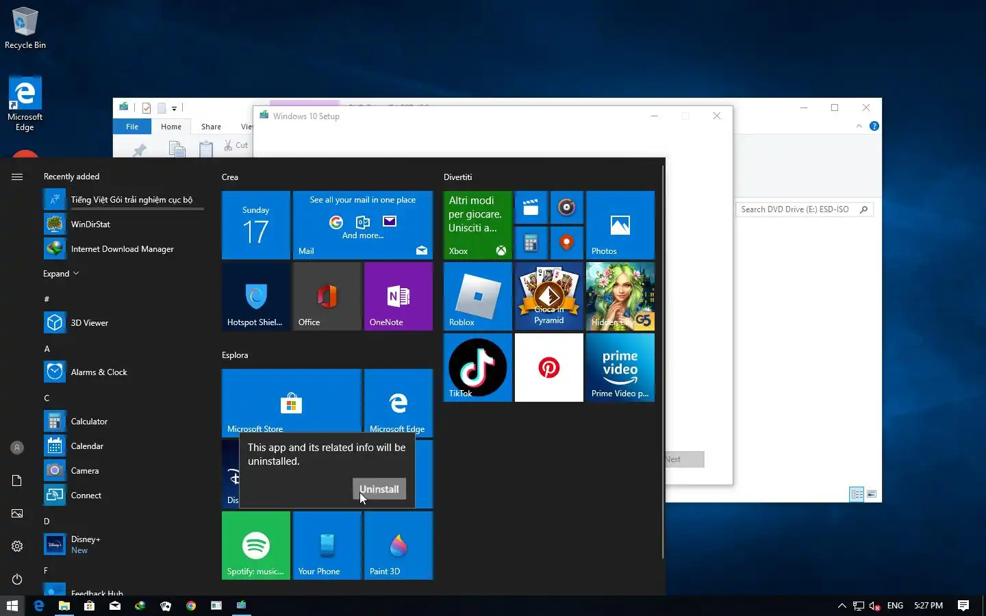Collapse the Explorer ribbon chevron
986x616 pixels.
[x=859, y=126]
